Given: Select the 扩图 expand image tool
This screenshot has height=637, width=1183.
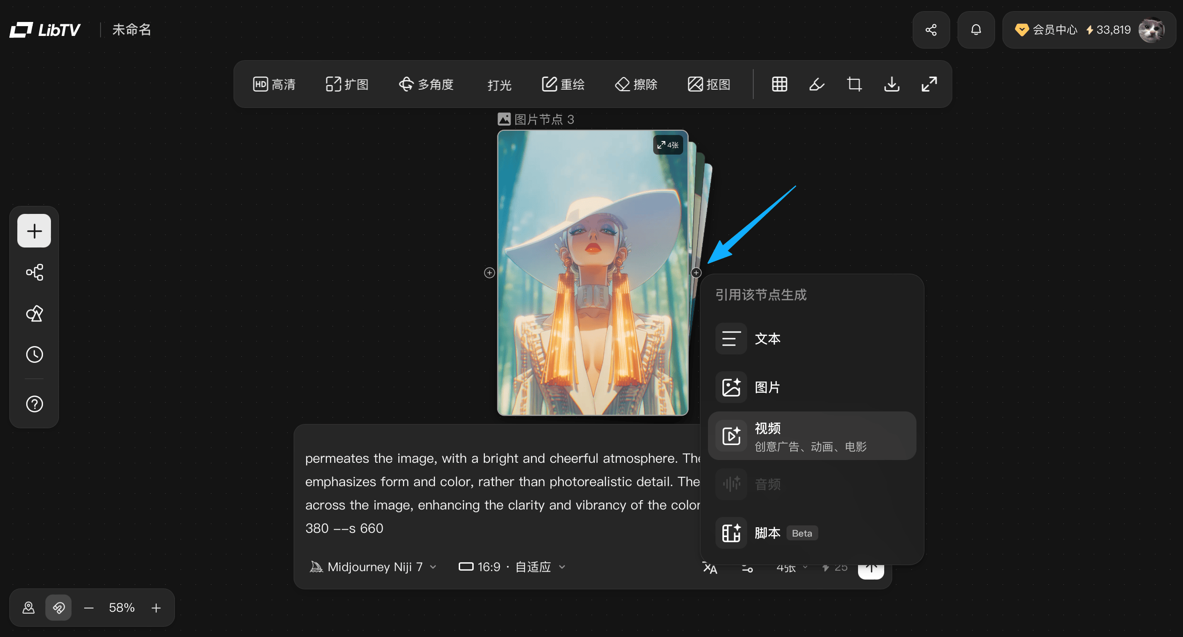Looking at the screenshot, I should click(x=347, y=85).
